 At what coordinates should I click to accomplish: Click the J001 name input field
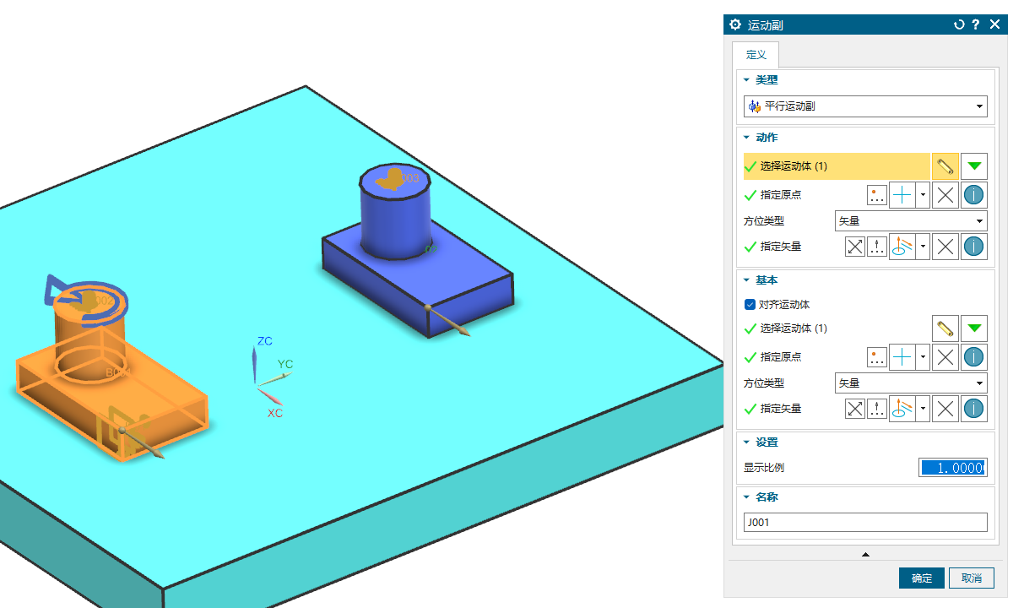pyautogui.click(x=864, y=523)
